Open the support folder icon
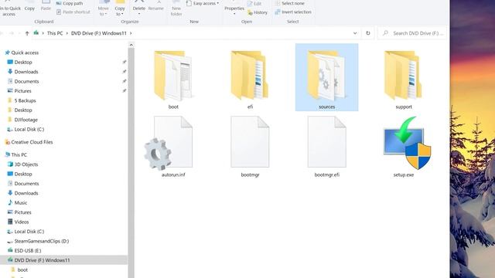495x278 pixels. pyautogui.click(x=403, y=75)
